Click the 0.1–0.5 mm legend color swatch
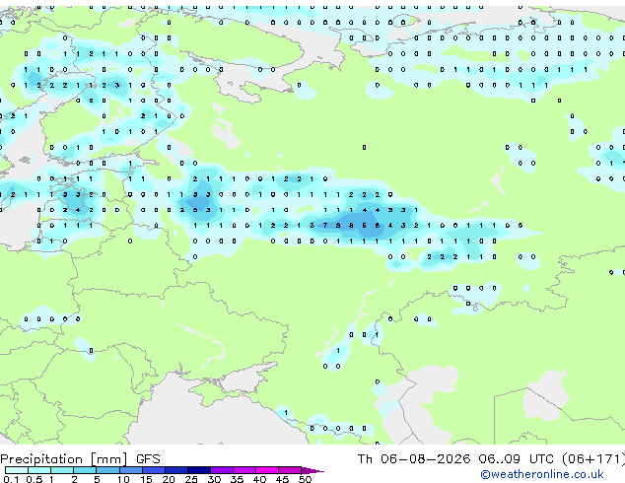This screenshot has width=625, height=483. click(17, 470)
